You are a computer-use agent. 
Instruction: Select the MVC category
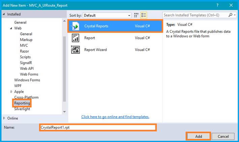24,46
